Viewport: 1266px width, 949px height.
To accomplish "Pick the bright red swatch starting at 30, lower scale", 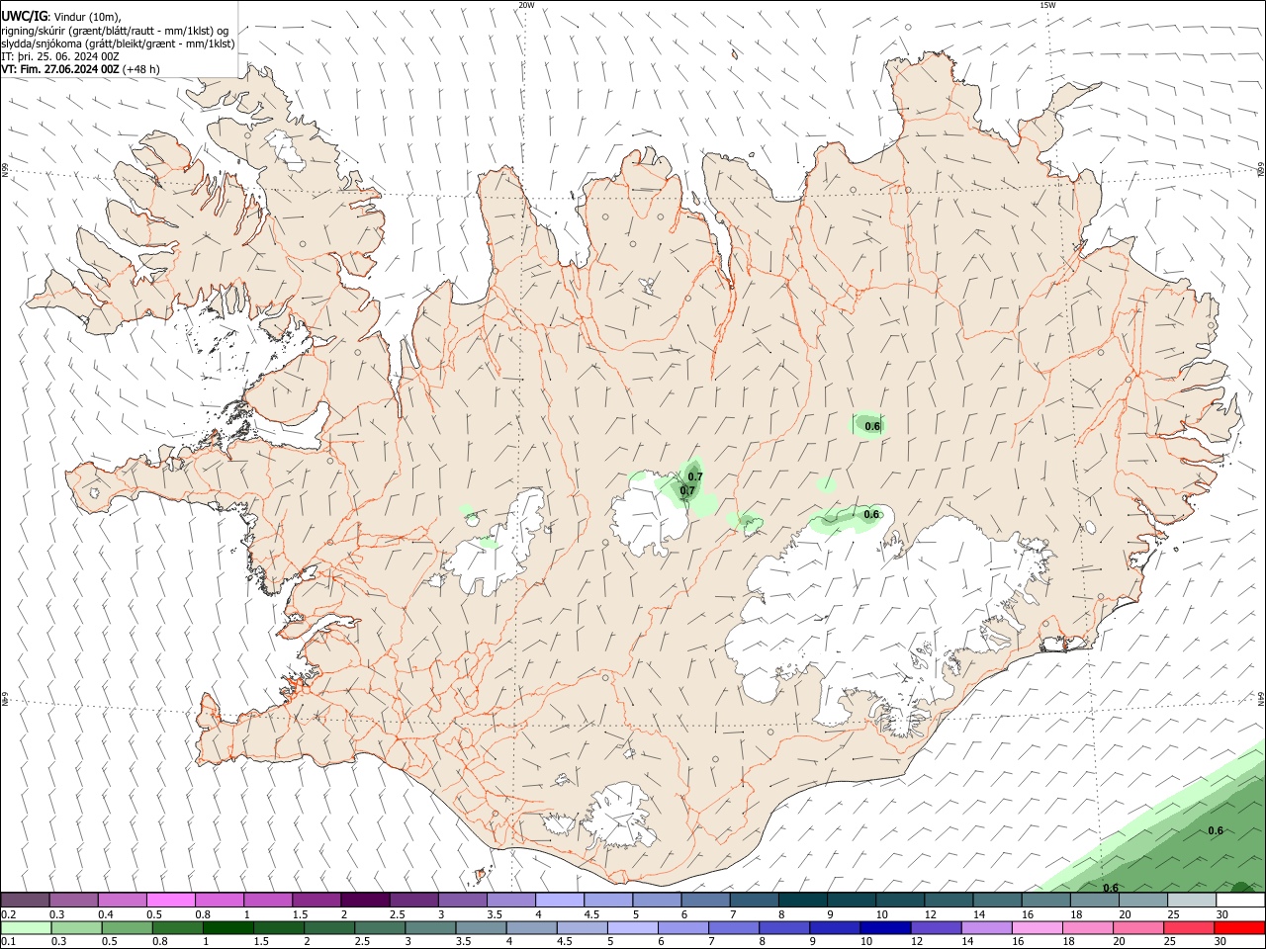I will pos(1238,927).
